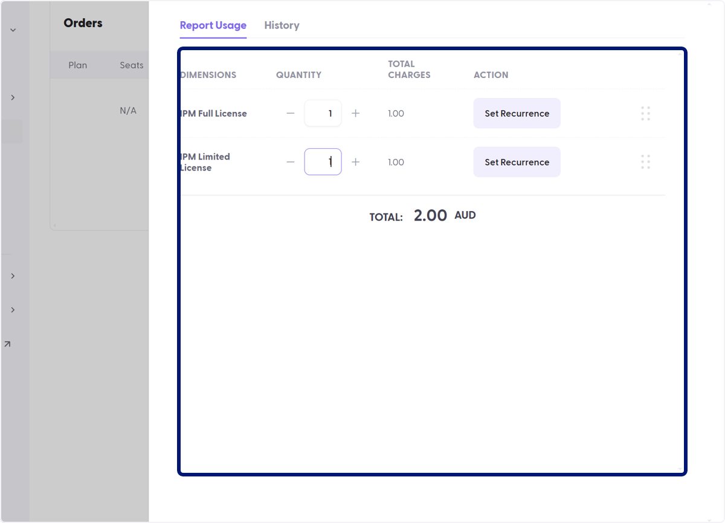Increase quantity for PM Limited License

click(356, 162)
